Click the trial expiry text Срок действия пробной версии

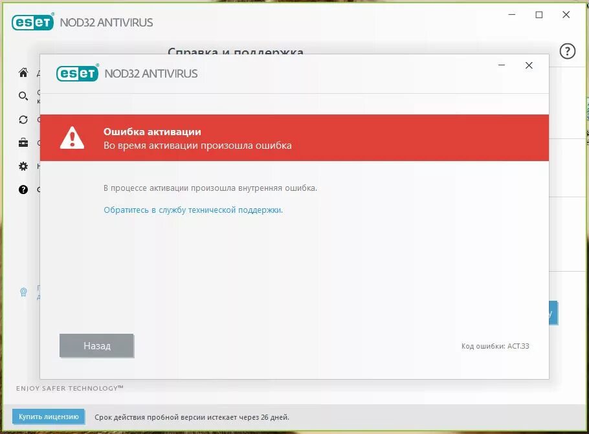click(192, 417)
